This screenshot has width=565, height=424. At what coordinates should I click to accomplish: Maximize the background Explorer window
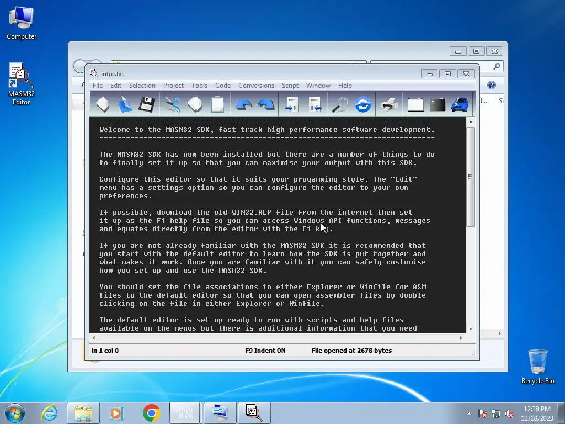[x=476, y=51]
